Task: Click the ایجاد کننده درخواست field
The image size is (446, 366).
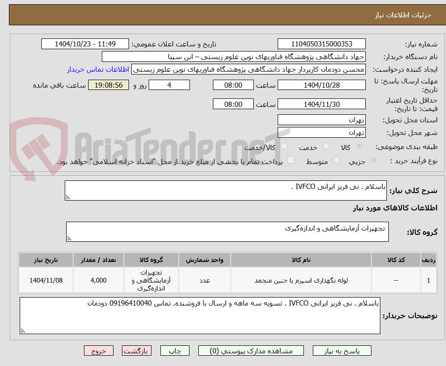Action: pyautogui.click(x=249, y=70)
